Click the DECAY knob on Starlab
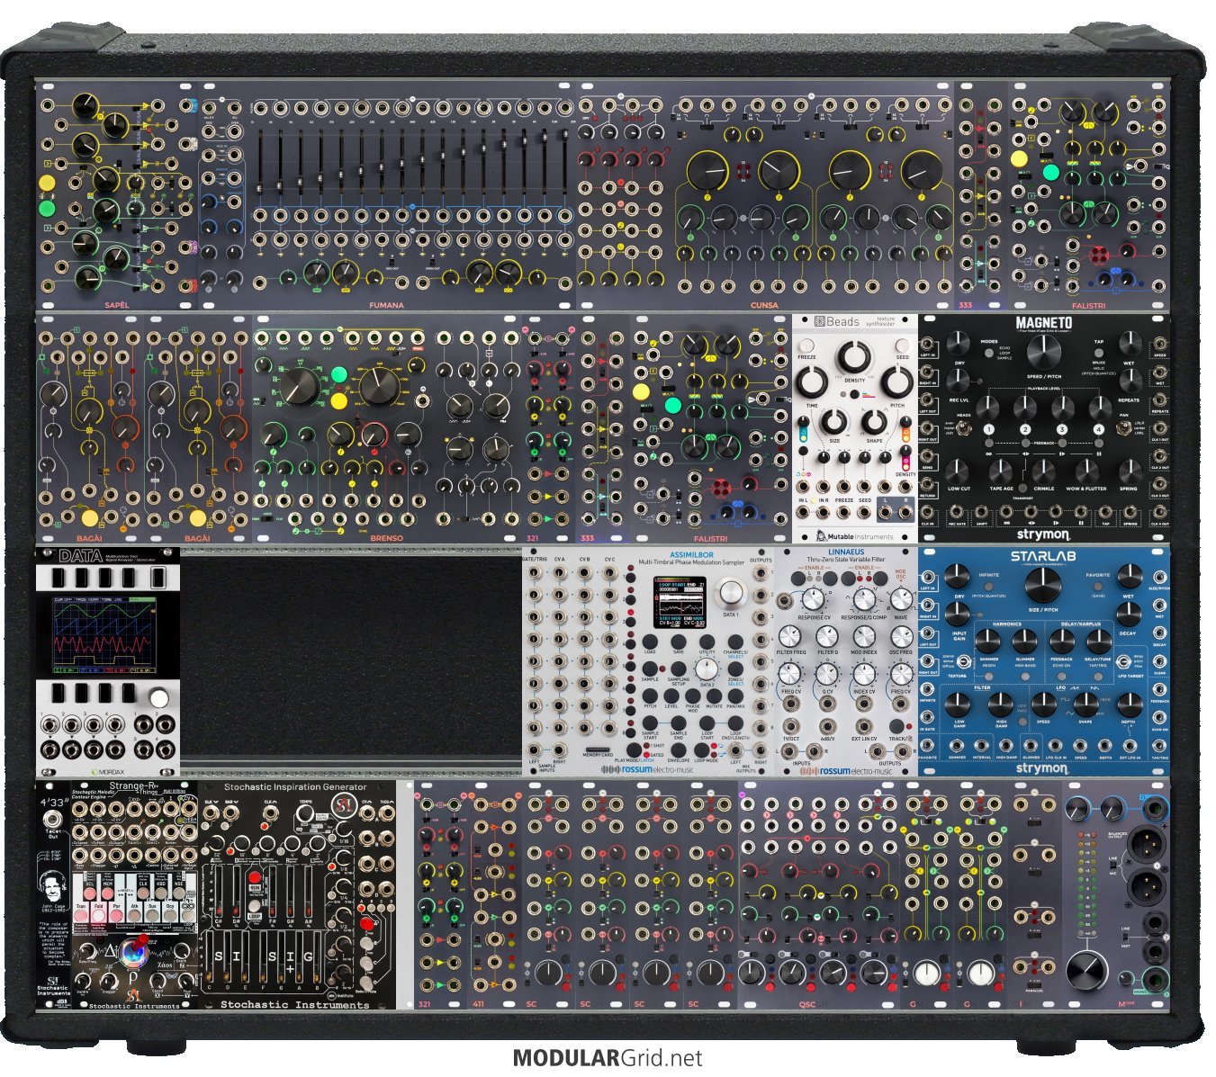 [x=1128, y=614]
